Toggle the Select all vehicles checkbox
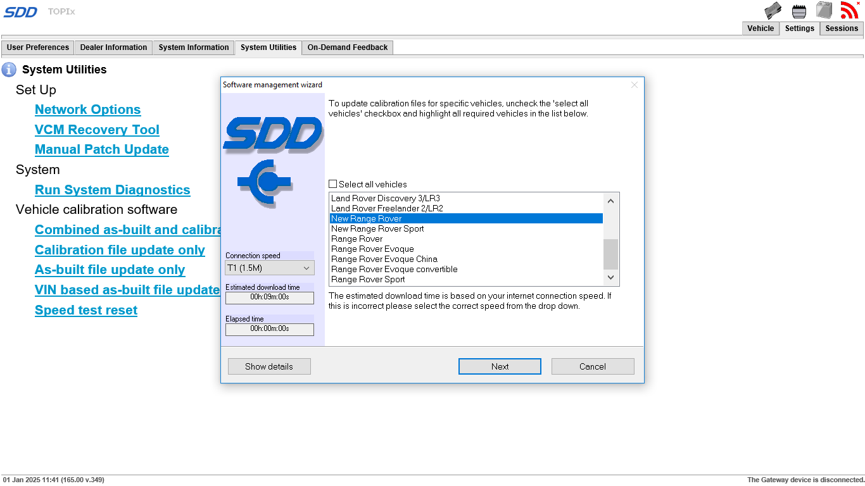Viewport: 865px width, 486px height. 333,184
